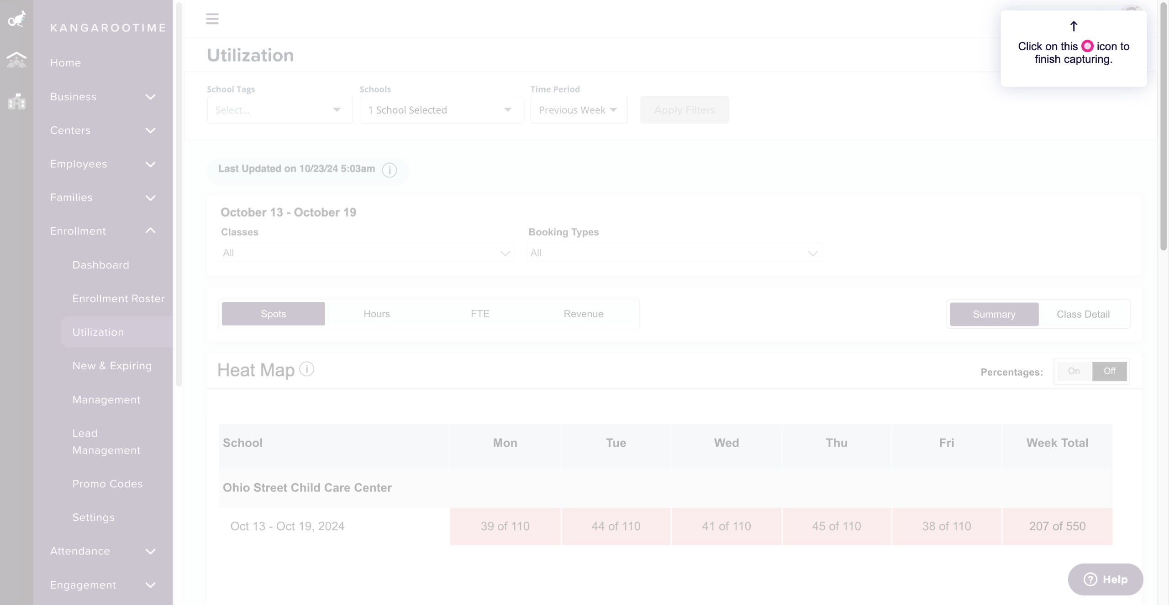
Task: Click the Wed 41 of 110 heat map cell
Action: click(726, 526)
